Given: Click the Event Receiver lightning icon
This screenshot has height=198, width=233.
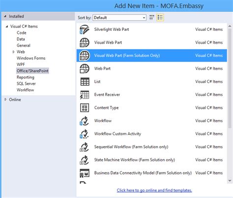Looking at the screenshot, I should [x=85, y=95].
